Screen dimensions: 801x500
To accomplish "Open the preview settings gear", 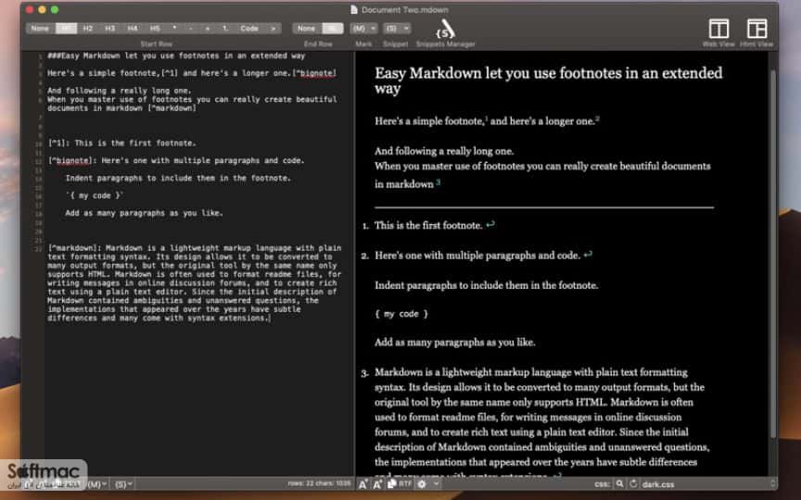I will pos(422,483).
